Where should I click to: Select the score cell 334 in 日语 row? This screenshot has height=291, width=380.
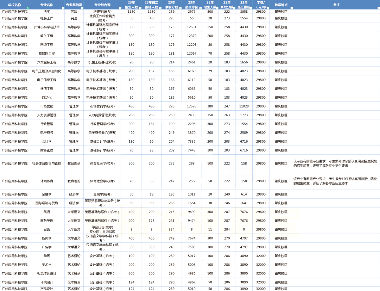[172, 229]
